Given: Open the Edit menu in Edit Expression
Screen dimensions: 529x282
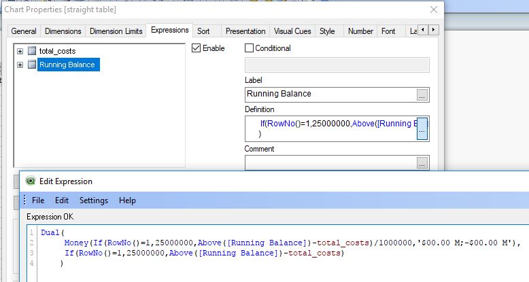Looking at the screenshot, I should coord(62,200).
